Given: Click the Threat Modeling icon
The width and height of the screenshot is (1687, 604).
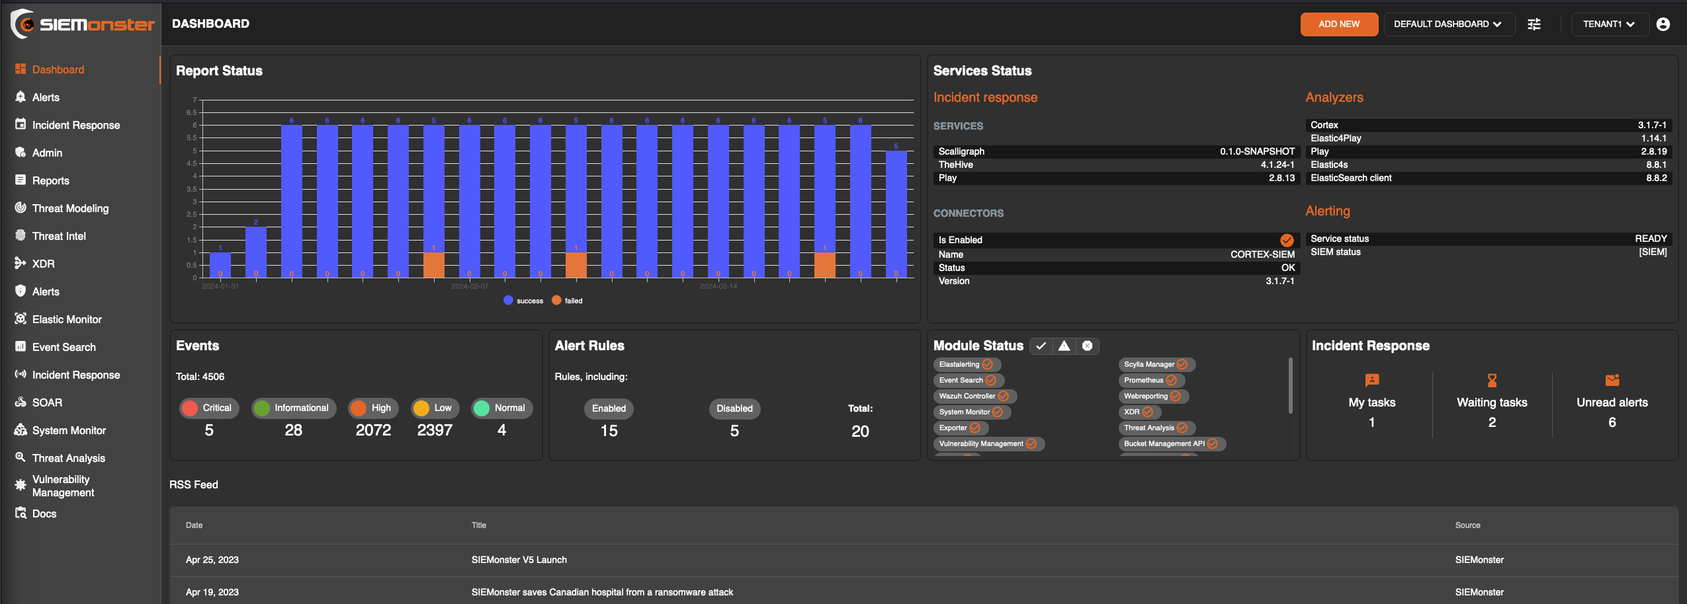Looking at the screenshot, I should pyautogui.click(x=21, y=208).
